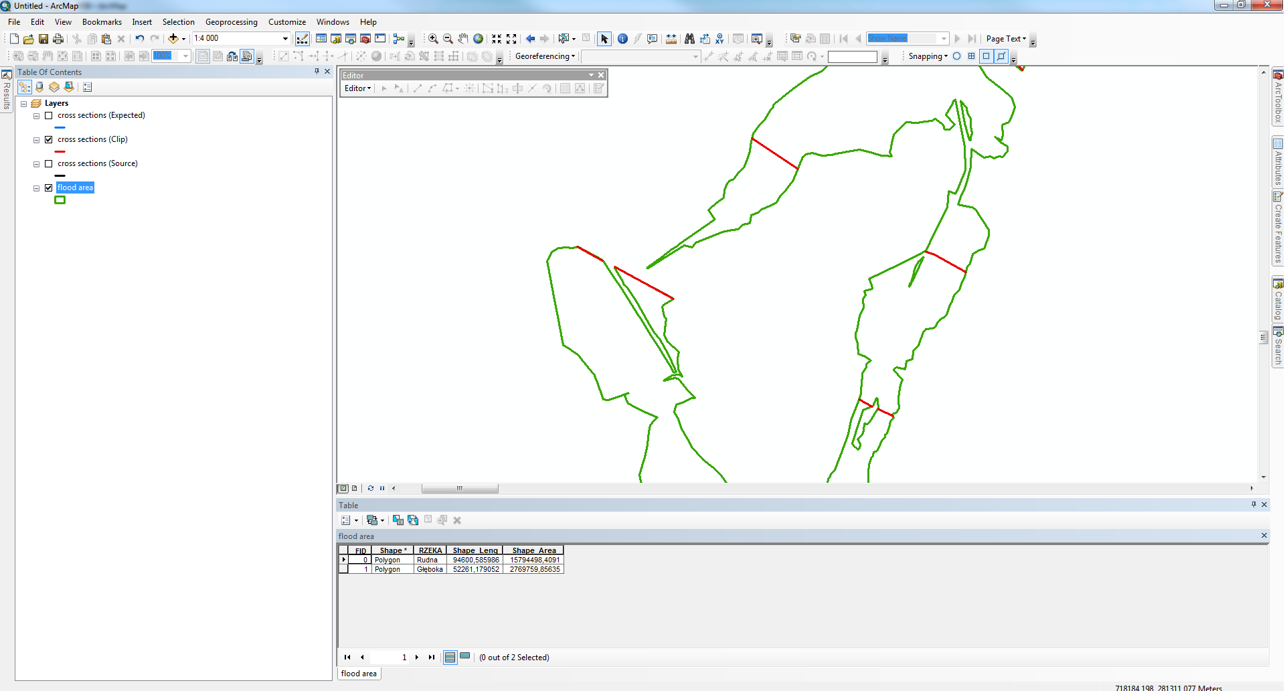Save the map with floppy disk icon
1285x691 pixels.
43,39
